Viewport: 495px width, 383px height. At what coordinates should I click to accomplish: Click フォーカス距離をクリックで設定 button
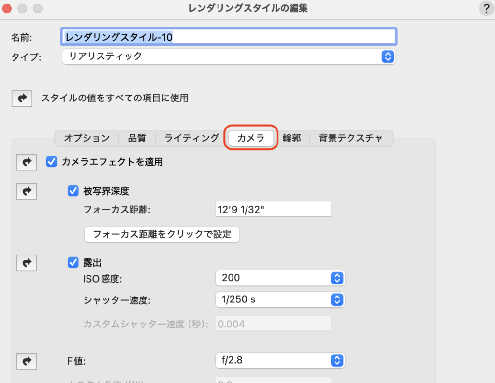[x=162, y=235]
